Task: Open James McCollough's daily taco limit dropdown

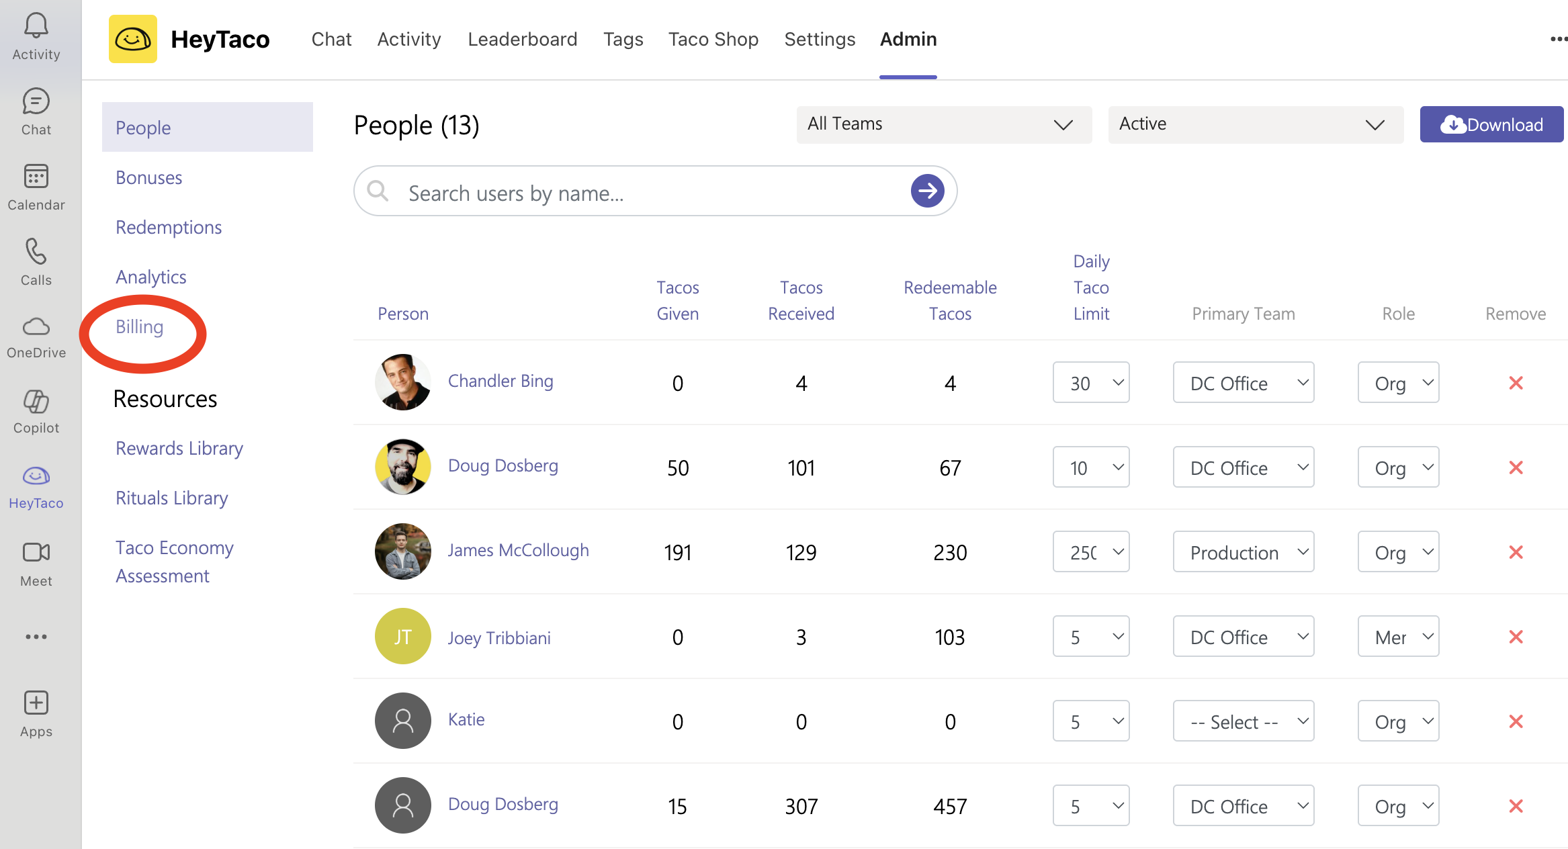Action: 1091,552
